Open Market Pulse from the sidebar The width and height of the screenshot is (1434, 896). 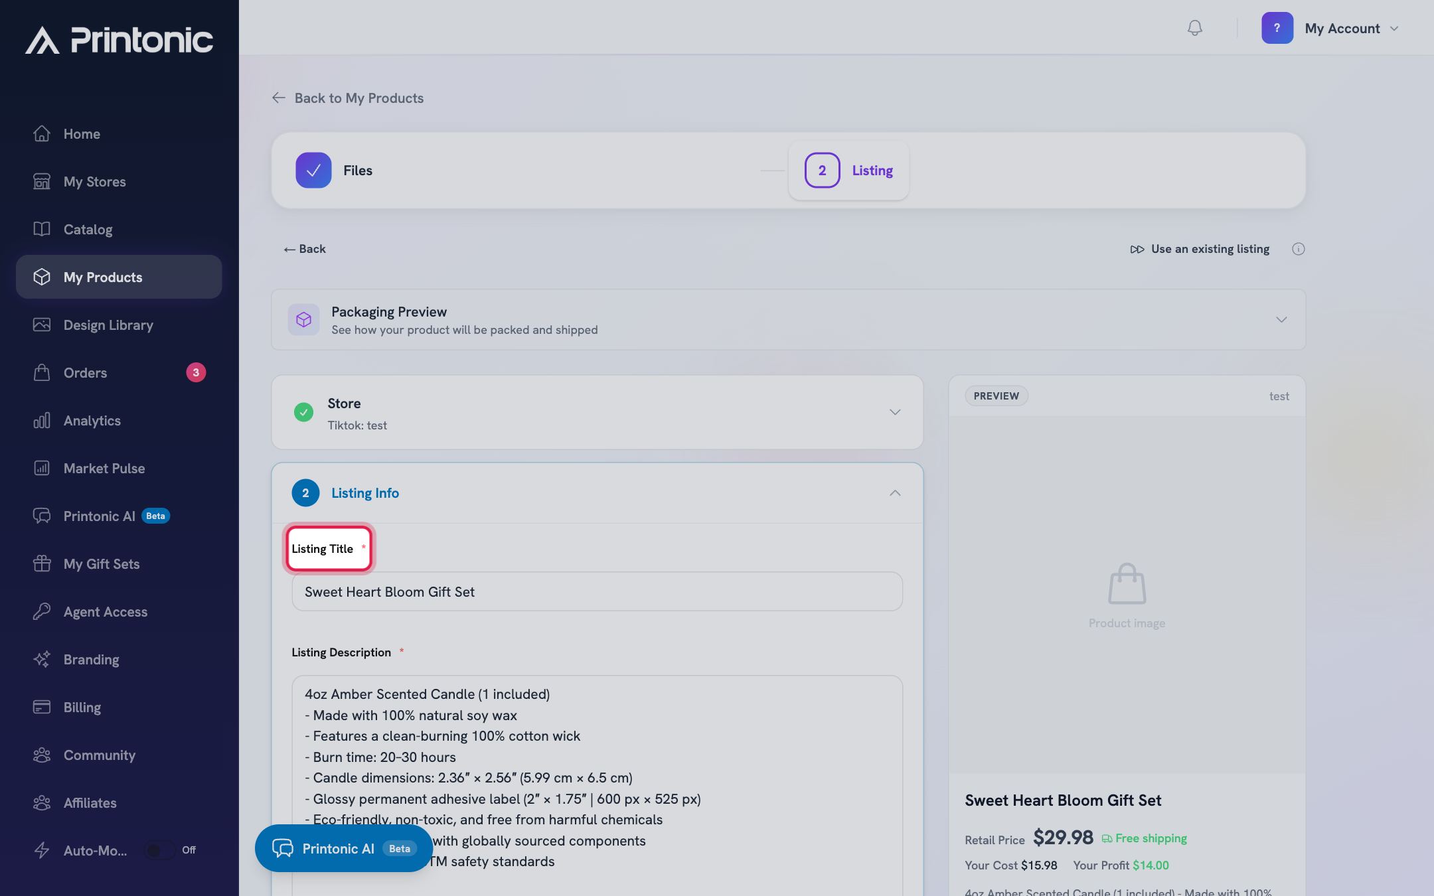[x=119, y=469]
